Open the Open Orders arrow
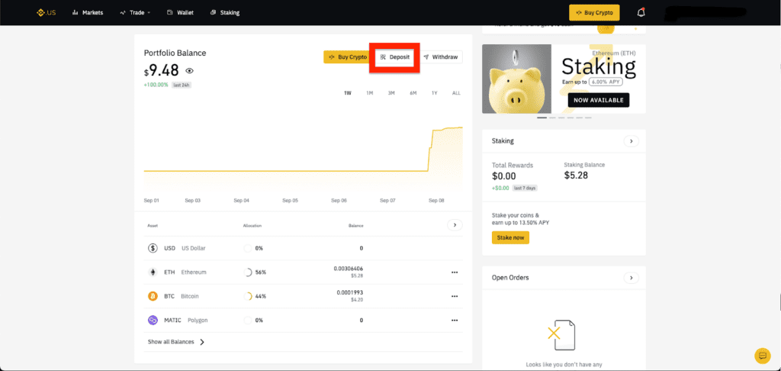The image size is (781, 371). point(631,278)
